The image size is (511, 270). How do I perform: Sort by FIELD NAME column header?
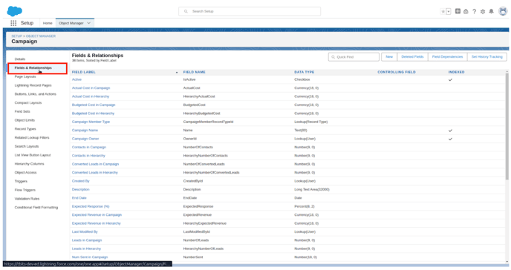pos(195,72)
